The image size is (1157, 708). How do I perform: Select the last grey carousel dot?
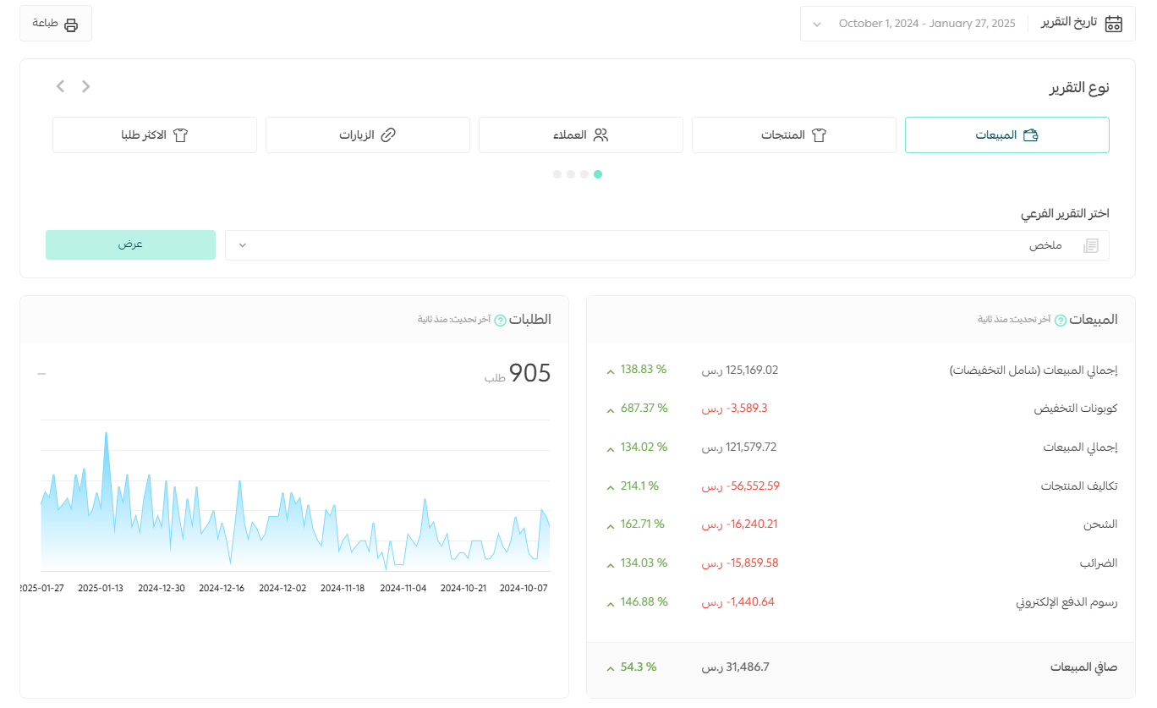tap(557, 174)
